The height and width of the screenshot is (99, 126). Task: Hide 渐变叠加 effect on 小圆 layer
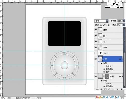(x=104, y=69)
